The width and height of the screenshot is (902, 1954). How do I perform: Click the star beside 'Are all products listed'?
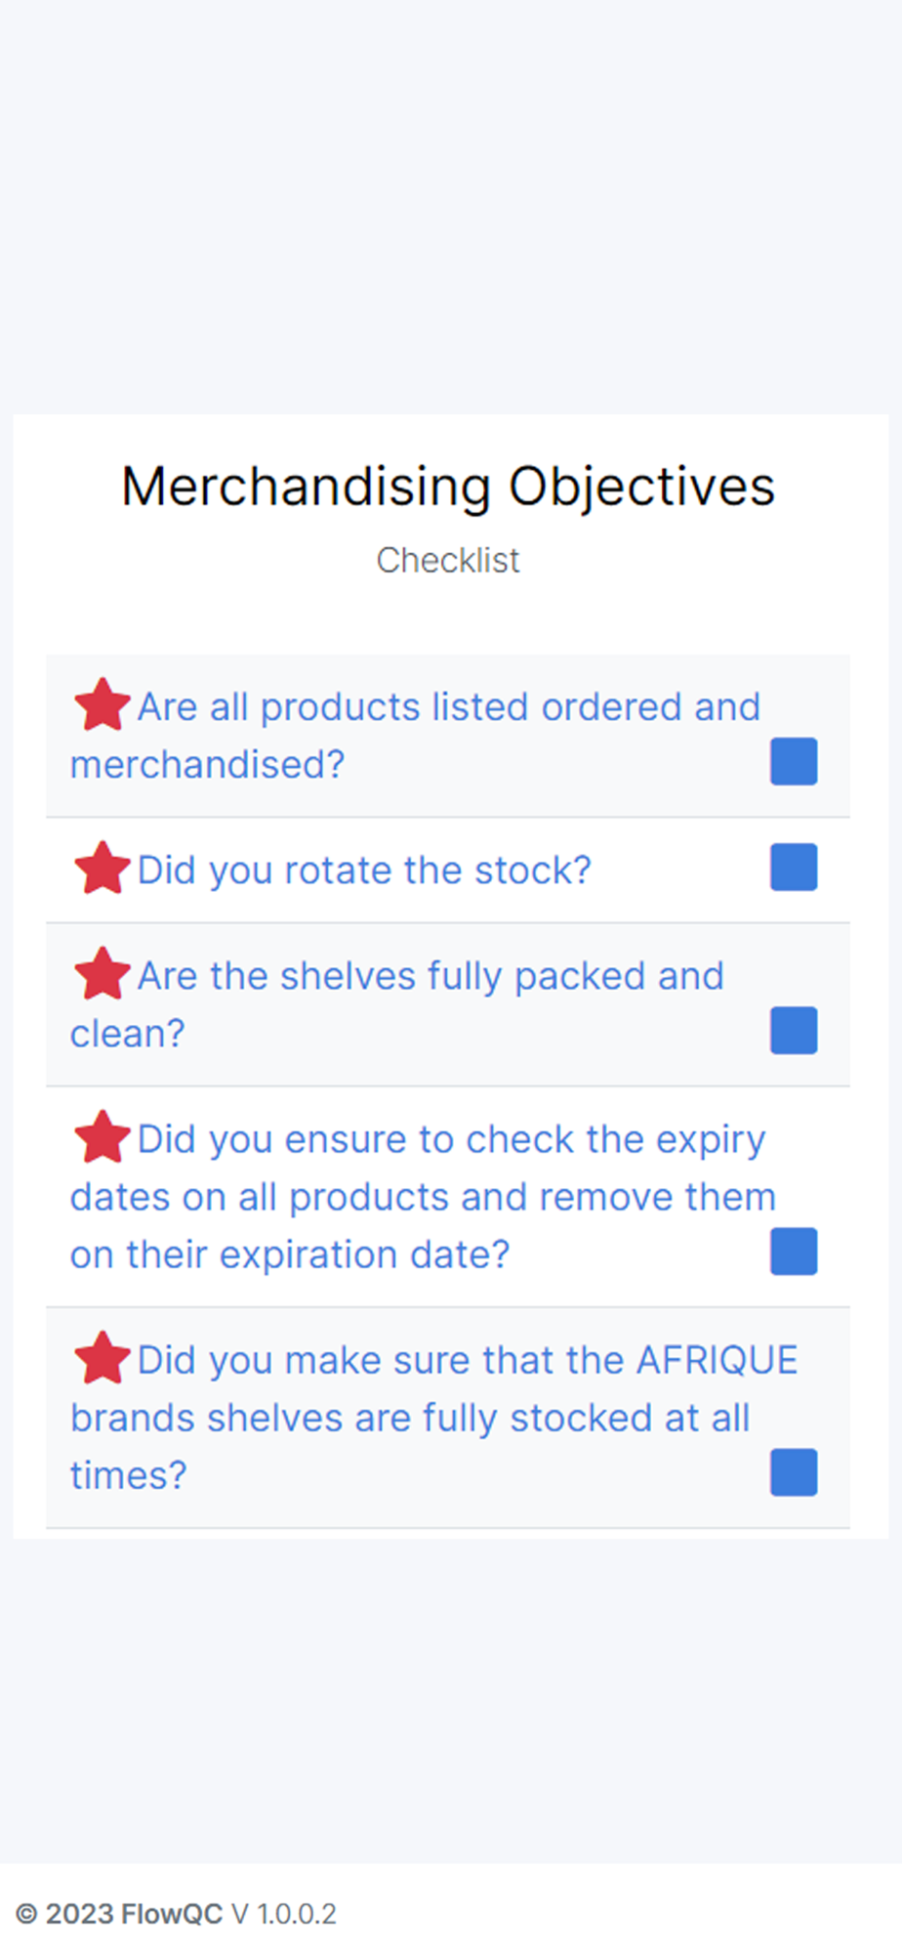click(102, 705)
